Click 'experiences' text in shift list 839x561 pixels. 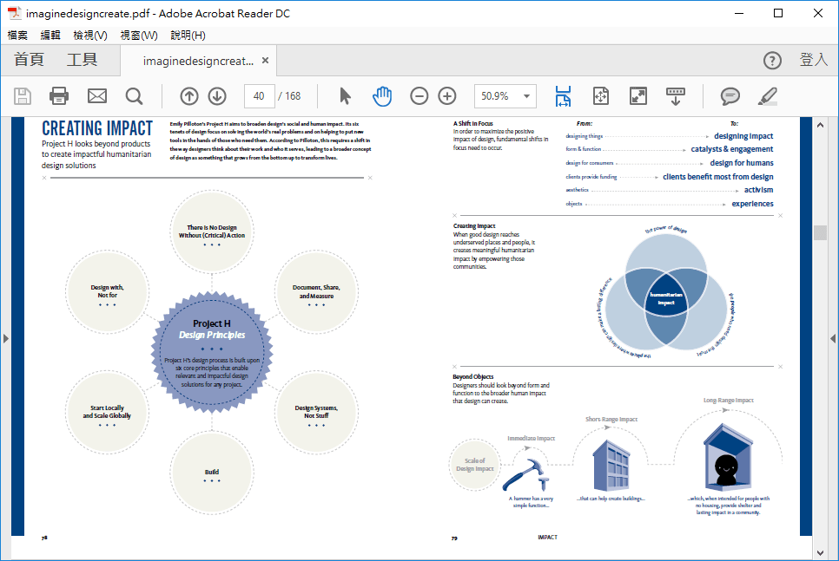752,204
